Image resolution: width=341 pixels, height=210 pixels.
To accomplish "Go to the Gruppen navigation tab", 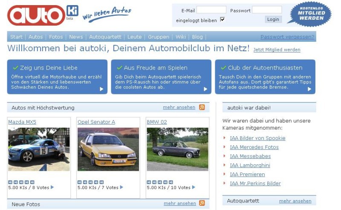I will tap(159, 37).
